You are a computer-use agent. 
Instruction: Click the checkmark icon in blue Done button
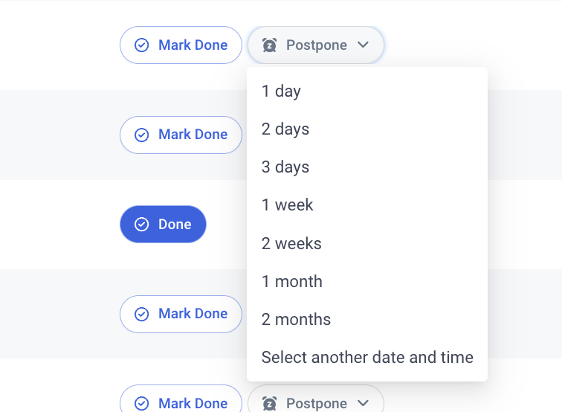click(x=141, y=225)
